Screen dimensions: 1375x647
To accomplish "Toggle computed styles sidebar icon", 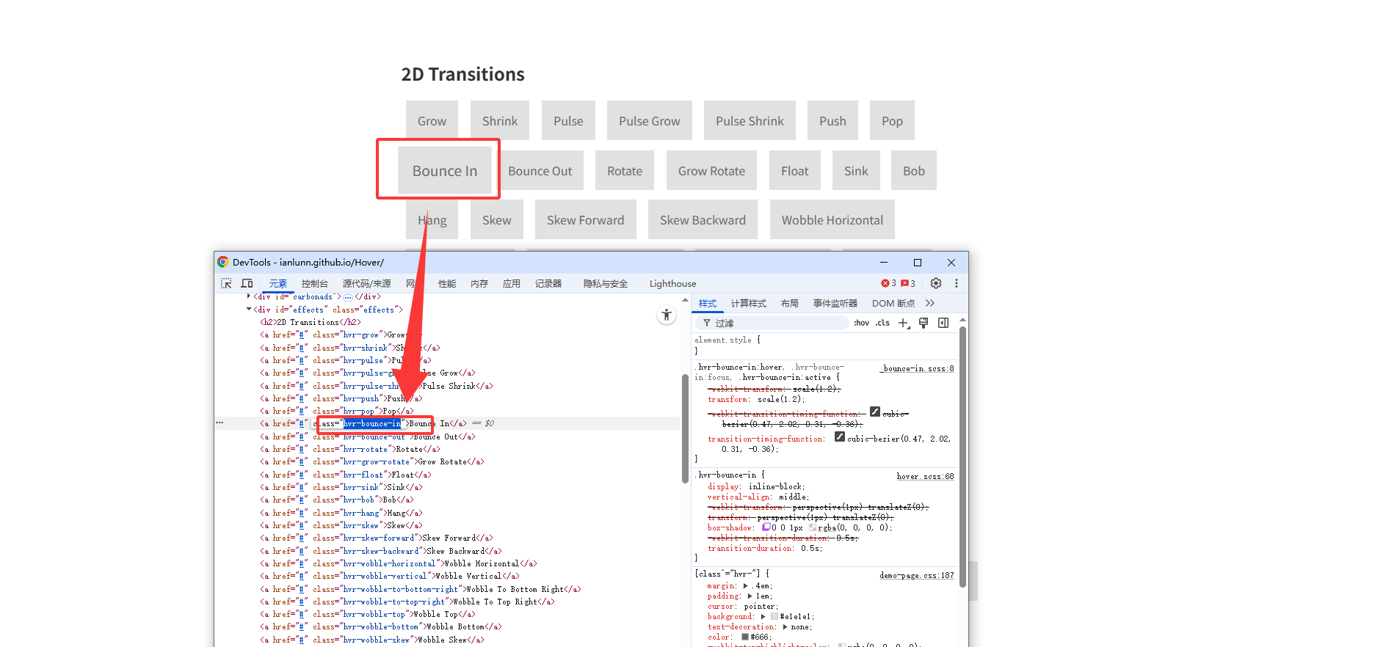I will pos(943,323).
